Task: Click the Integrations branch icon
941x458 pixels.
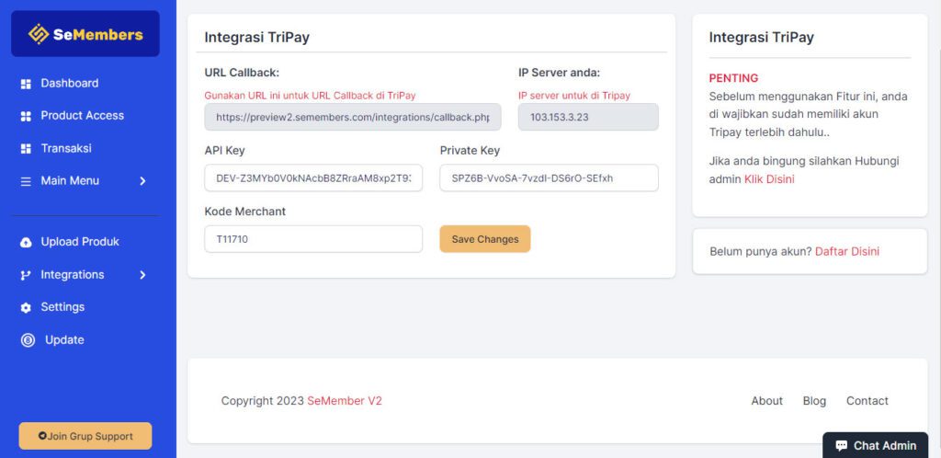Action: pos(26,275)
